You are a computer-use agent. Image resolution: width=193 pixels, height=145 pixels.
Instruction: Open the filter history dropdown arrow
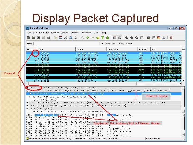[x=102, y=44]
